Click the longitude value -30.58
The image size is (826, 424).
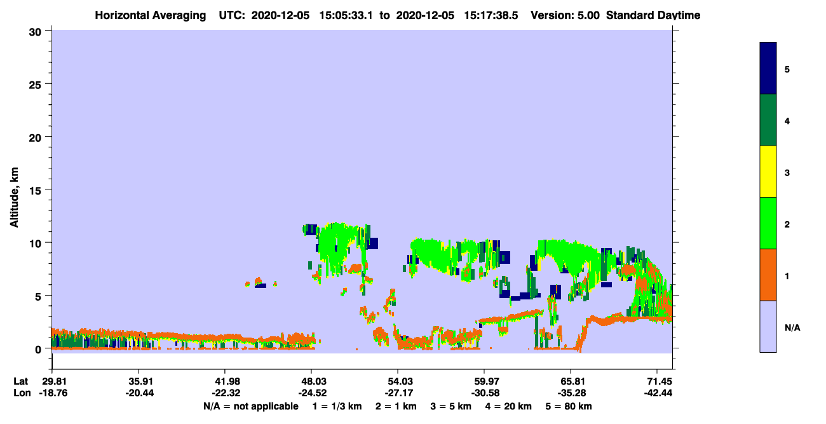(x=484, y=393)
